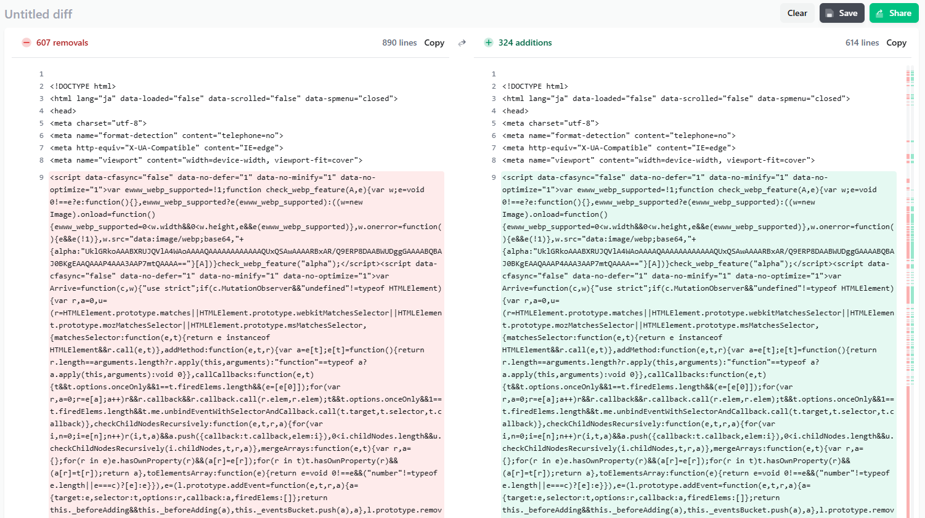Copy the left pane contents
925x518 pixels.
[x=434, y=42]
